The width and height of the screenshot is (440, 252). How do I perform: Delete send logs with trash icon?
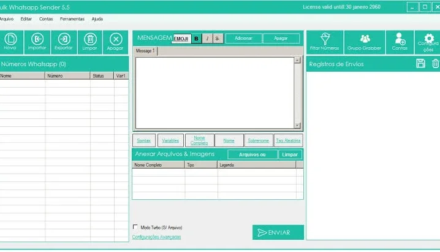(435, 63)
